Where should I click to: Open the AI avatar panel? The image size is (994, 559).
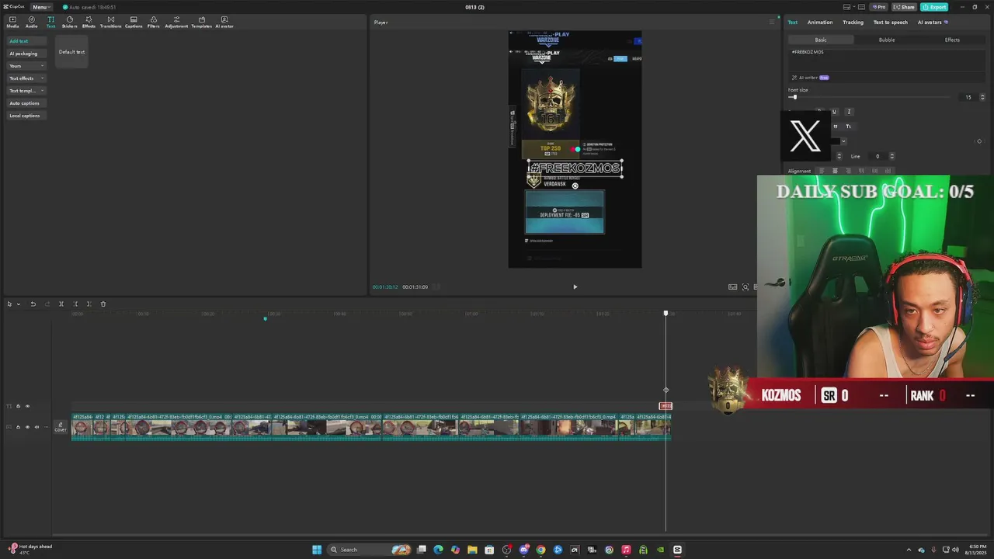point(224,22)
